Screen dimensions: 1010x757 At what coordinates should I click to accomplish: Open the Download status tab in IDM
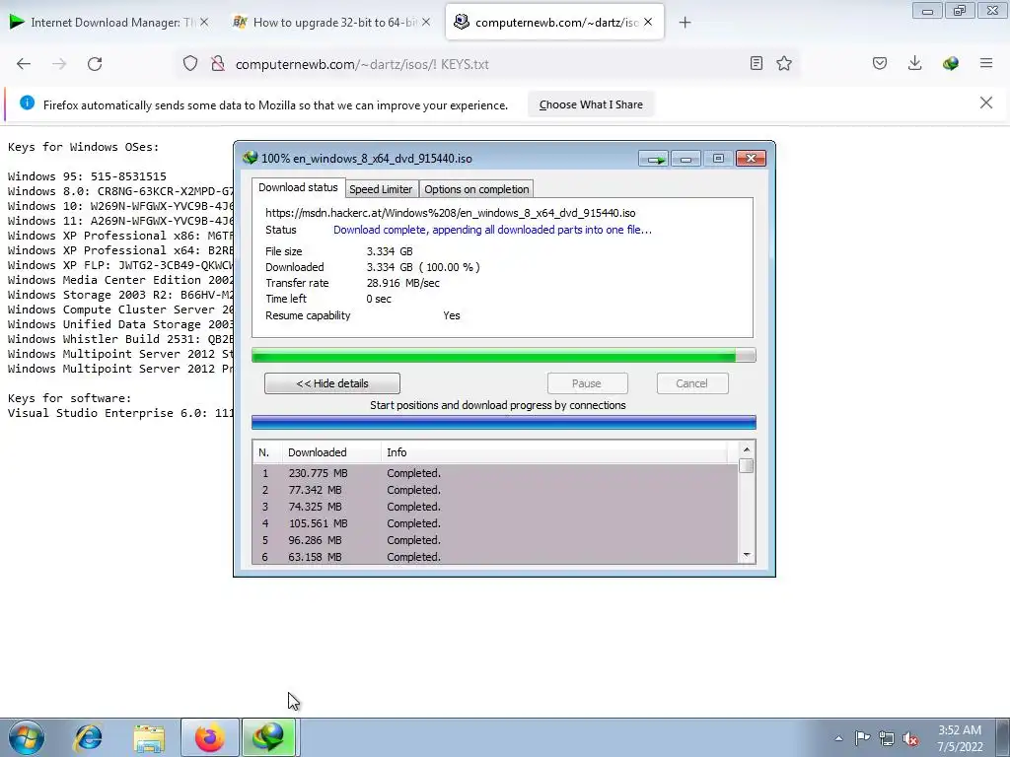(298, 187)
